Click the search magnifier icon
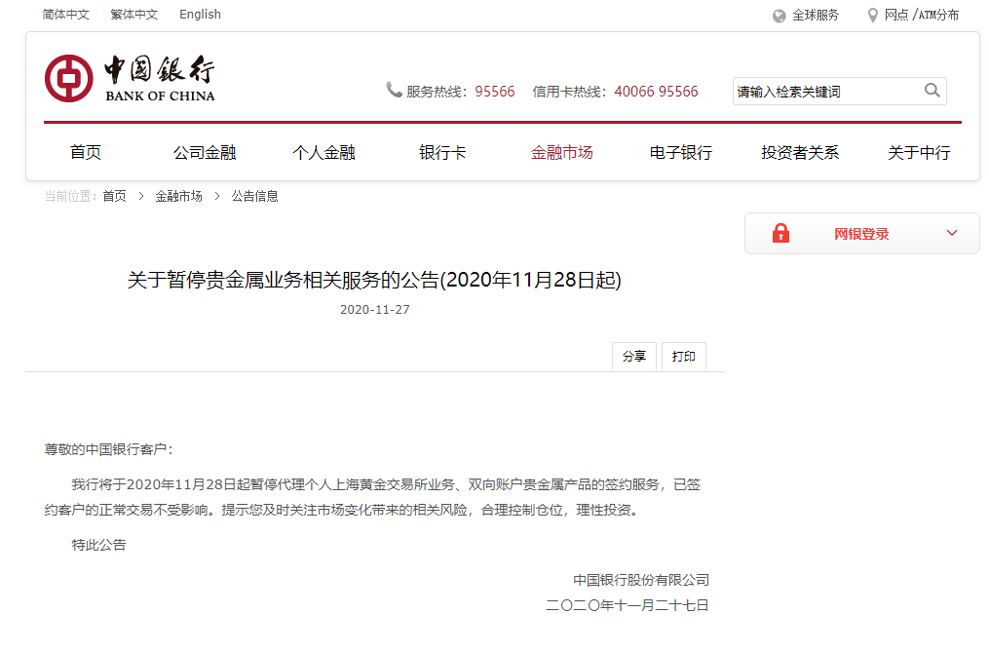 (932, 90)
